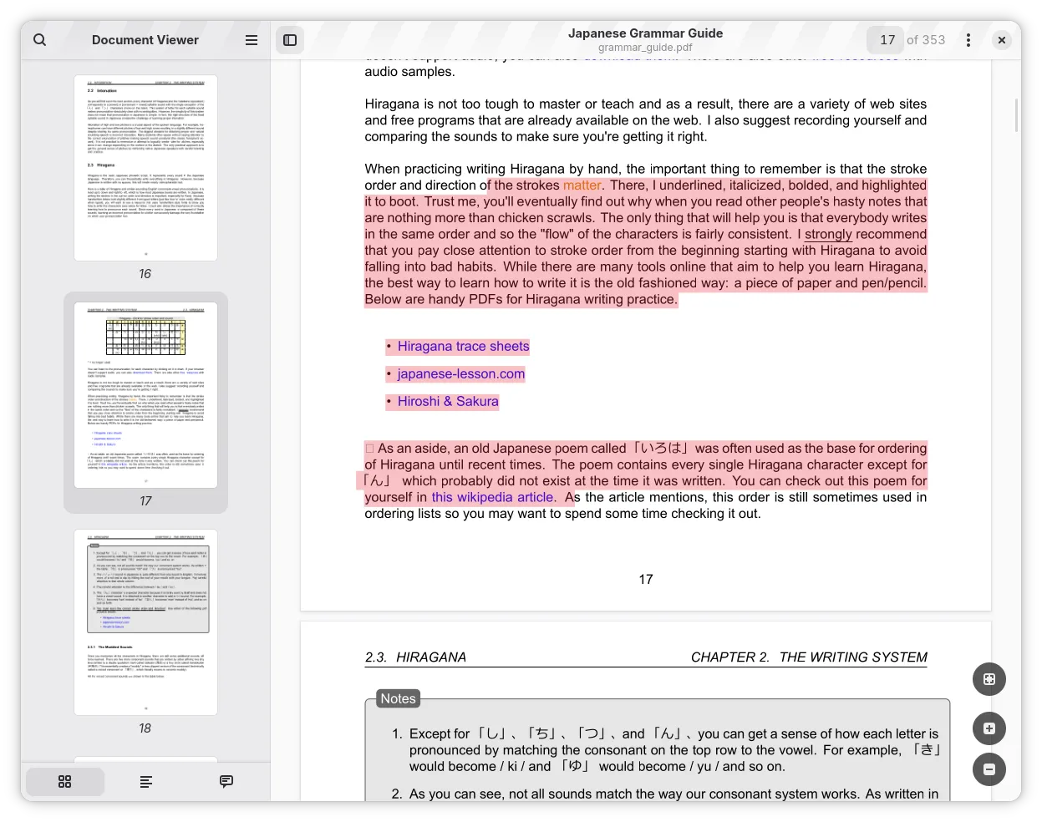Click the fit-to-page zoom button

coord(989,679)
